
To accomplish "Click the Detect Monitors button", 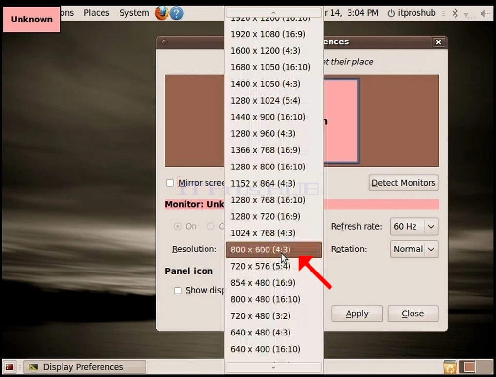I will click(403, 183).
